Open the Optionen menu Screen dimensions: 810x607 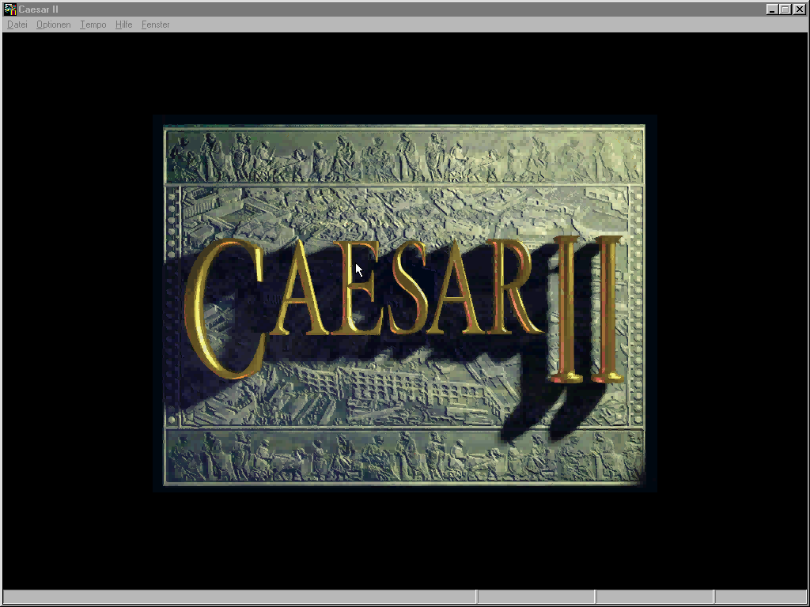[x=53, y=25]
